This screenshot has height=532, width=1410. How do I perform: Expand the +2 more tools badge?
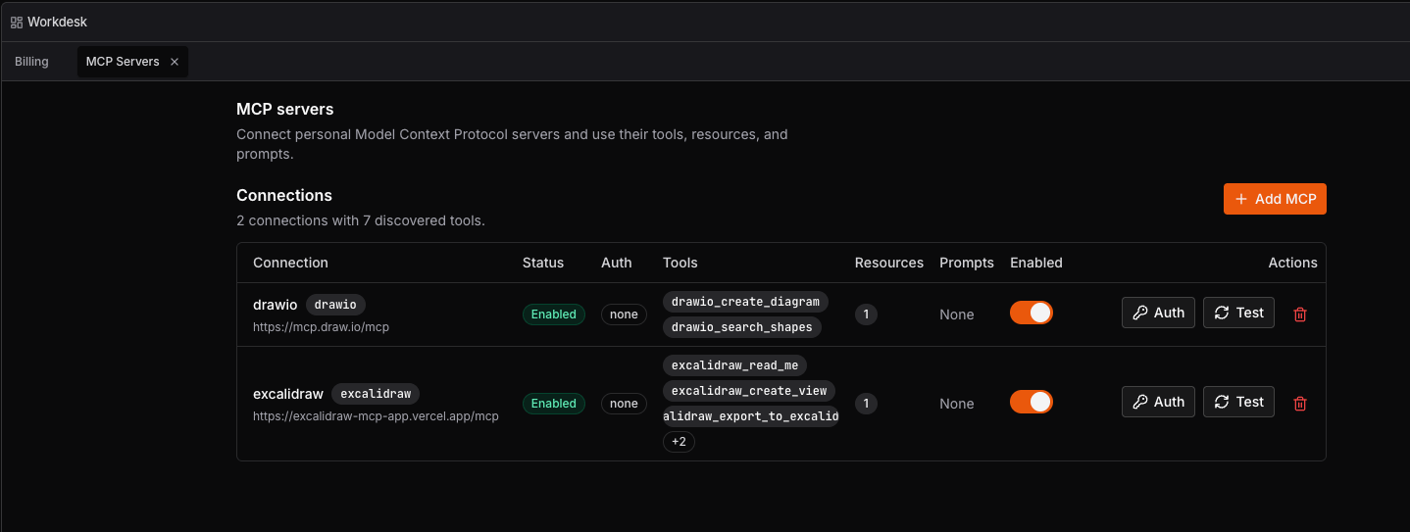679,442
